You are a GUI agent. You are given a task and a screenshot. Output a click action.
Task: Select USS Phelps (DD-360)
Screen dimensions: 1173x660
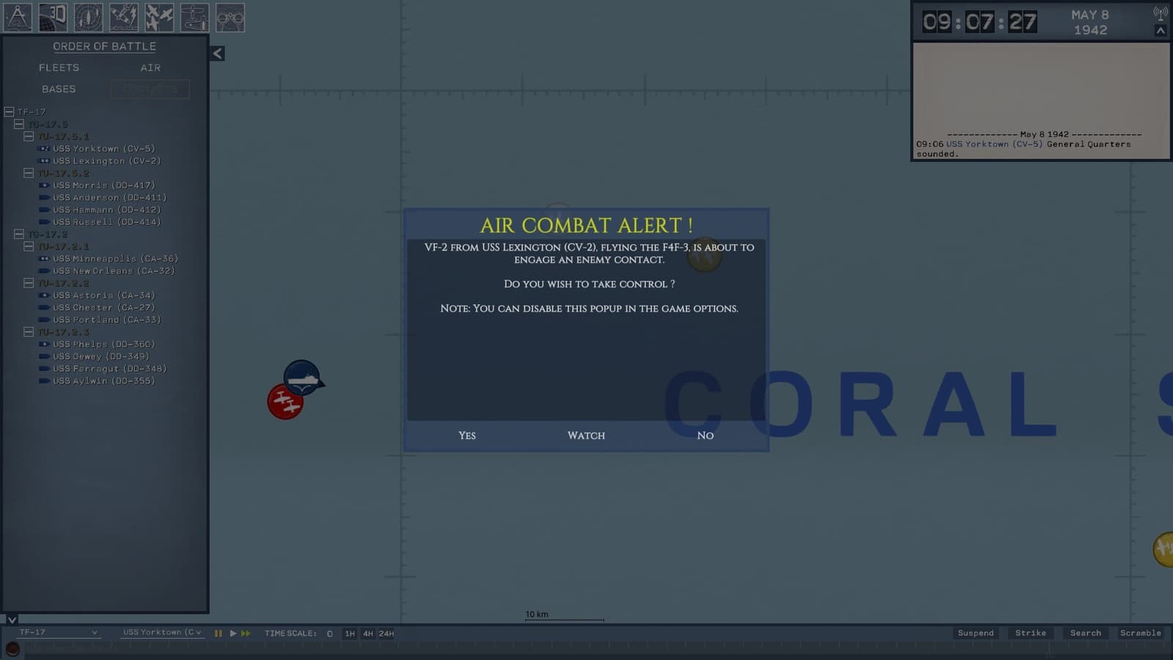point(104,344)
